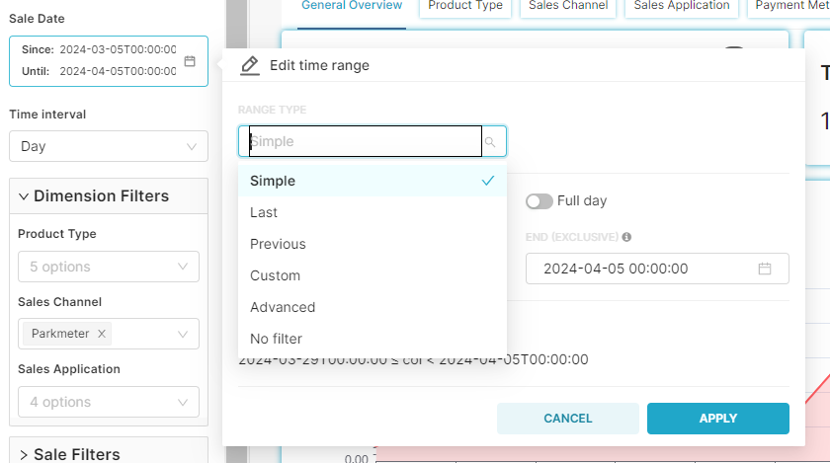Click the CANCEL button

point(568,419)
